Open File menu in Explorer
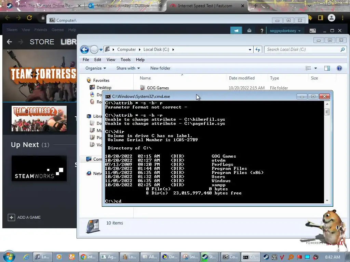Image resolution: width=350 pixels, height=262 pixels. point(86,59)
